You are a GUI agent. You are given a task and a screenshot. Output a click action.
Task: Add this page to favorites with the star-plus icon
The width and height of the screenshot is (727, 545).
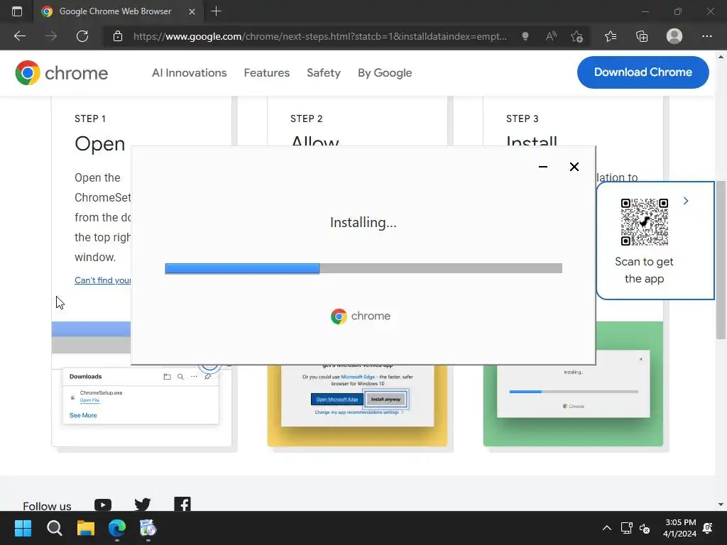(x=576, y=36)
